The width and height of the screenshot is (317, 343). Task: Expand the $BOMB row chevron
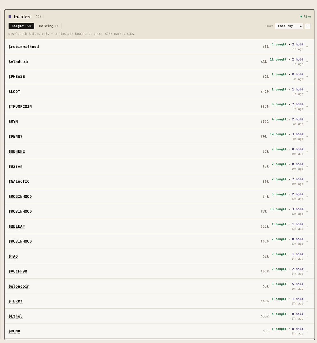point(307,331)
